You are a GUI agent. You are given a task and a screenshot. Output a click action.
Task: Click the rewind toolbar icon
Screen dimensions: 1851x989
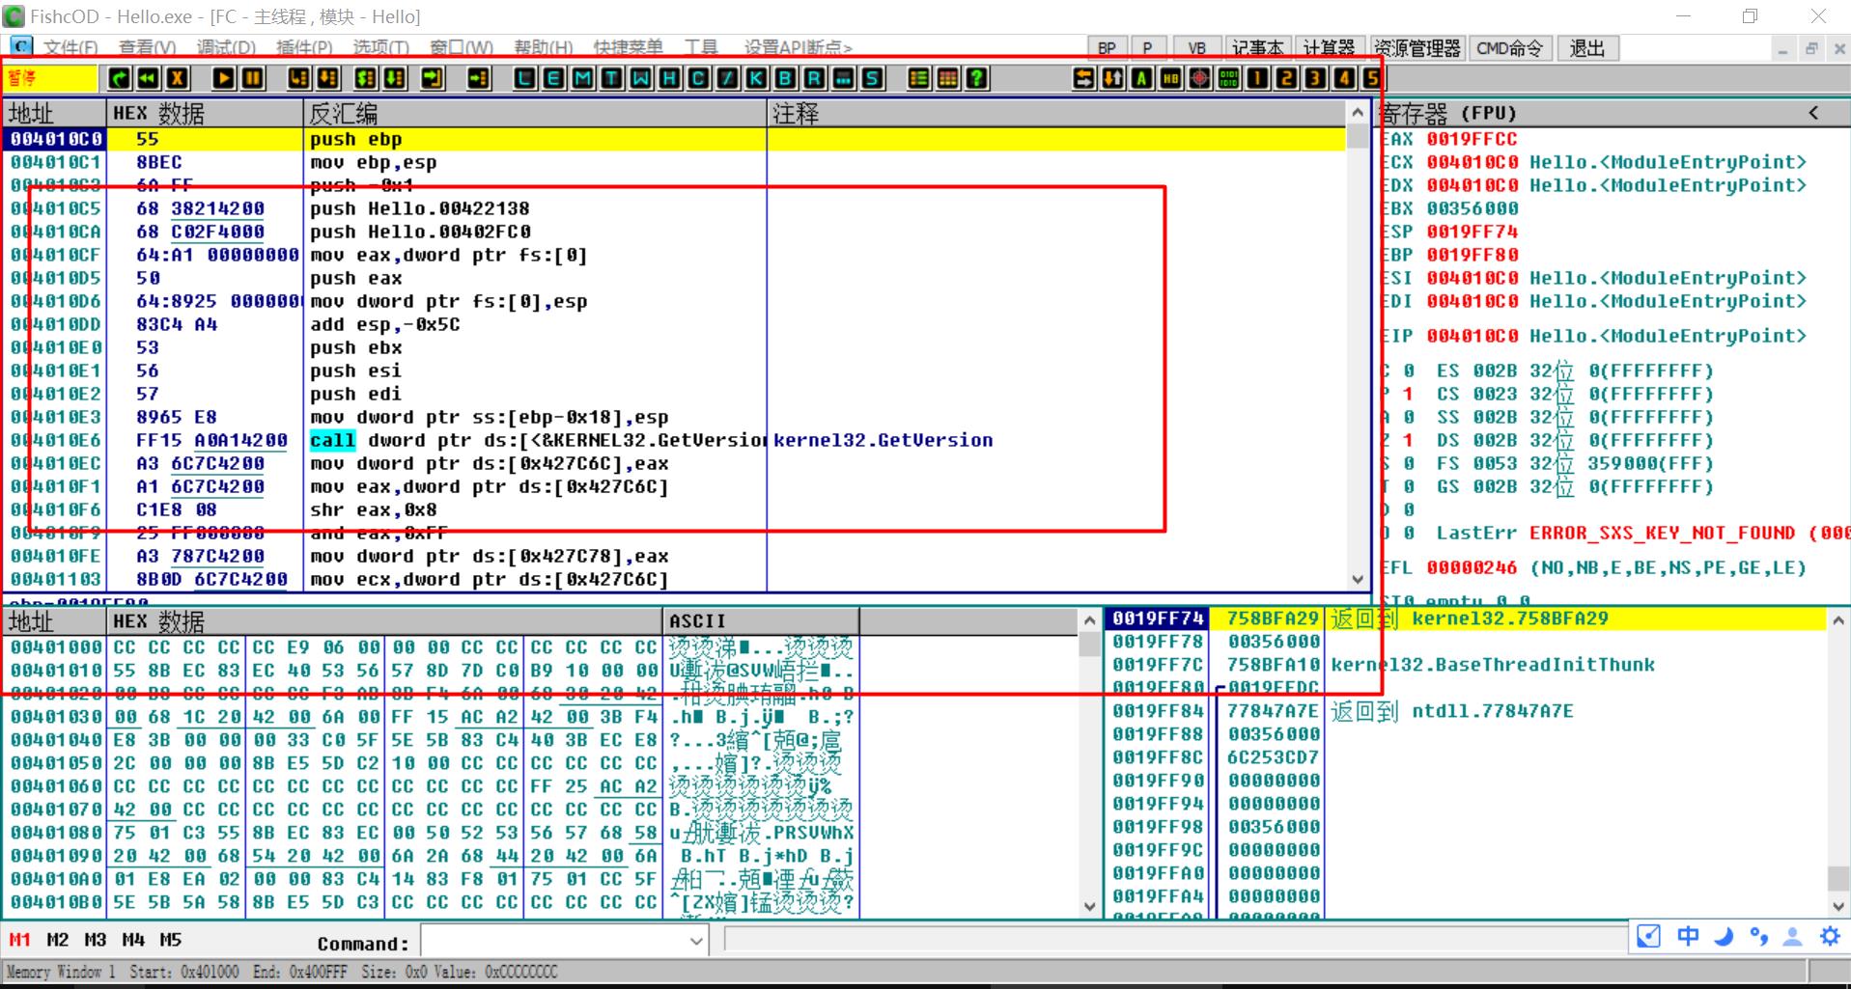(148, 79)
